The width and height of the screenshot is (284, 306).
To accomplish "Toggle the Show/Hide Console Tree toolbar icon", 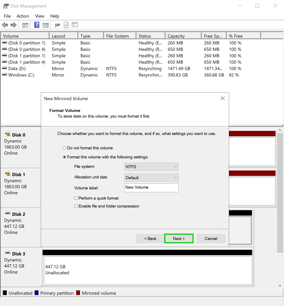I will point(25,25).
